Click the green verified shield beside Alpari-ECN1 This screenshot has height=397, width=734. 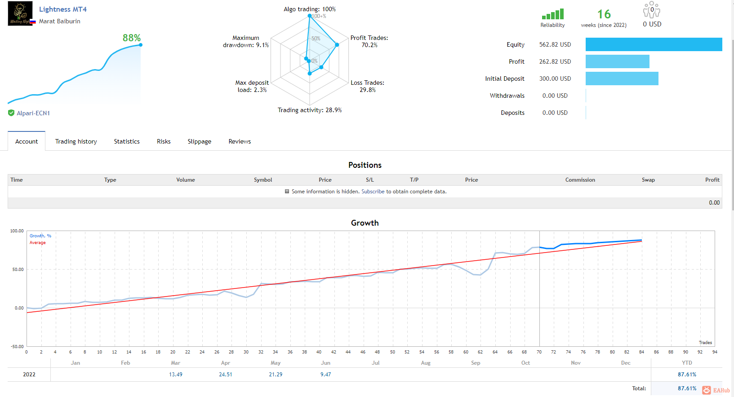11,113
